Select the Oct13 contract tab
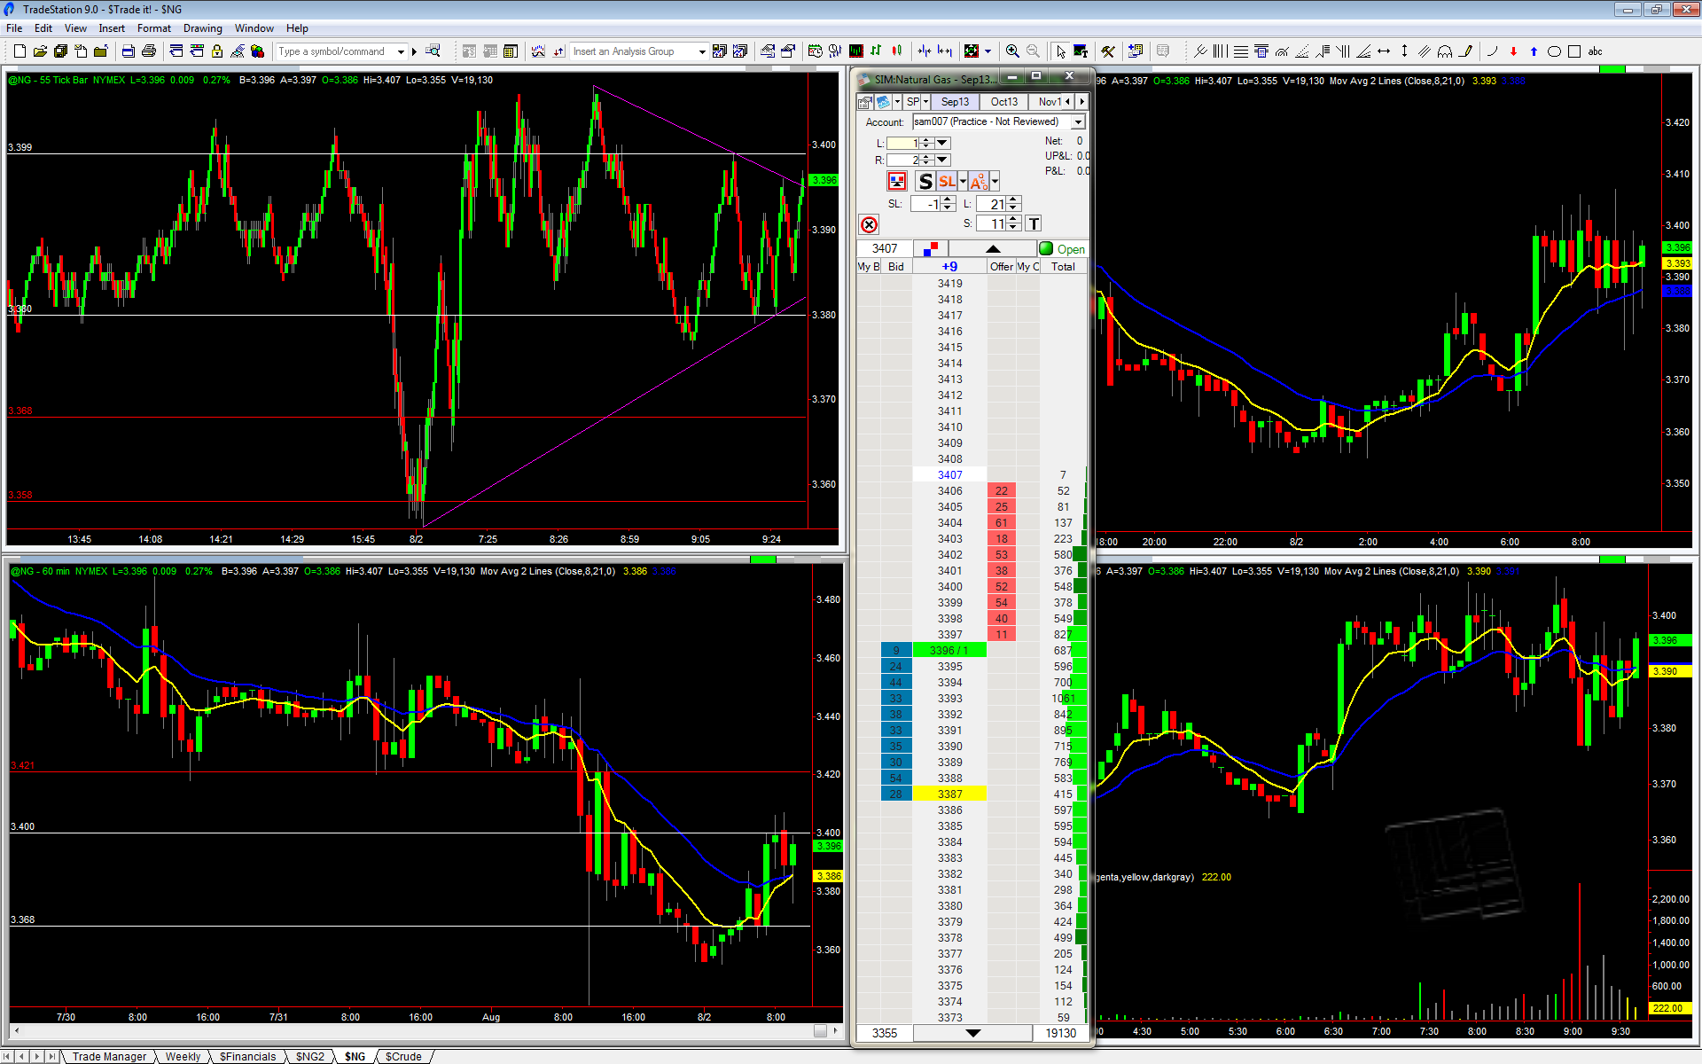Screen dimensions: 1702x1064 coord(1003,102)
